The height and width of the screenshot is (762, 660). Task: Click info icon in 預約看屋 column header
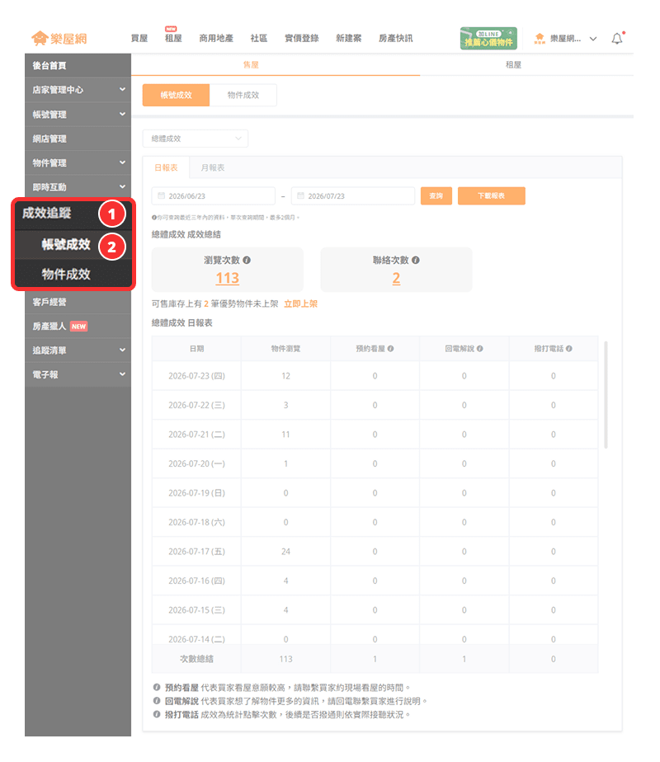pos(391,349)
